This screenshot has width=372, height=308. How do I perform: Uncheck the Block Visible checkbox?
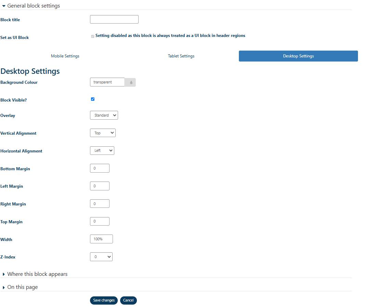[x=92, y=99]
